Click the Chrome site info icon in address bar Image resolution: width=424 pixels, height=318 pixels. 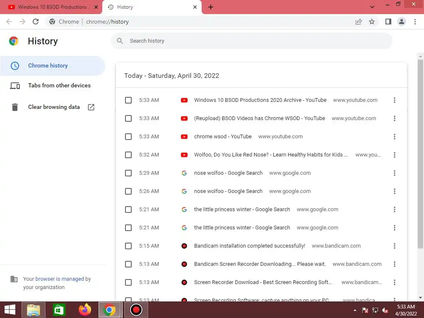click(x=52, y=22)
